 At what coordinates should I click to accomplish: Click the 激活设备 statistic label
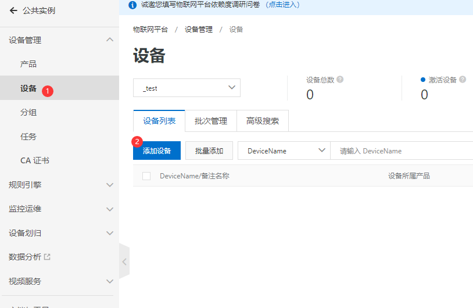(443, 80)
